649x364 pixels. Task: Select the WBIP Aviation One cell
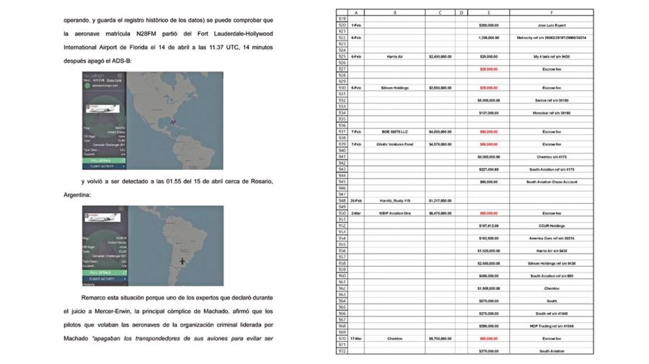tap(395, 213)
